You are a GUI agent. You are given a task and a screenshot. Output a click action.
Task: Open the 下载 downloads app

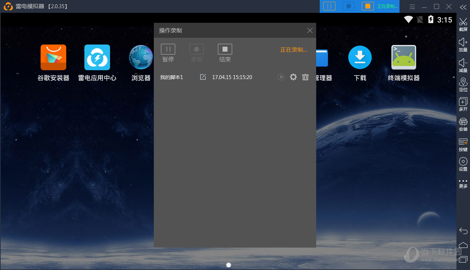[x=360, y=63]
